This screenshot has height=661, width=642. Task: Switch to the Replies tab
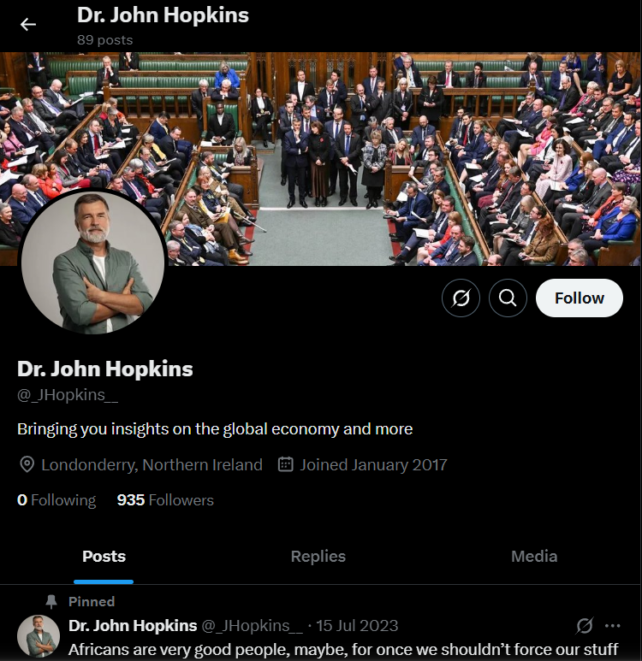(318, 557)
